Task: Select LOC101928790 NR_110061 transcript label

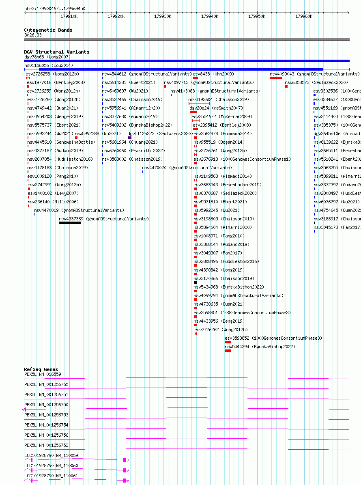Action: pyautogui.click(x=51, y=476)
